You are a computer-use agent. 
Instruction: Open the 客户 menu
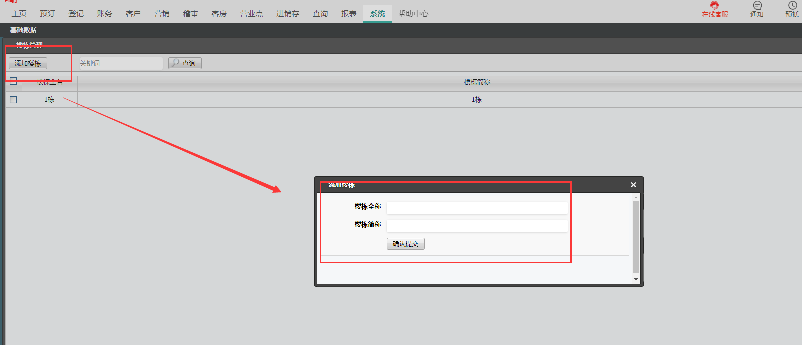[x=133, y=14]
